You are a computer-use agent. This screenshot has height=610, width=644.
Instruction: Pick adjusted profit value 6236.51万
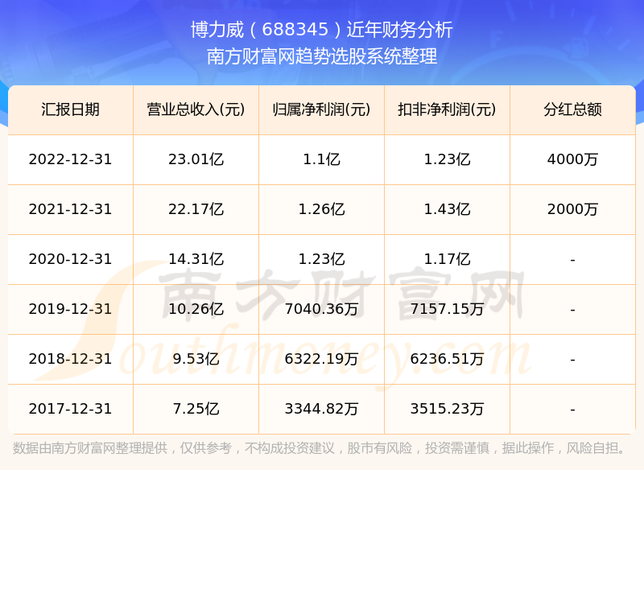(447, 359)
